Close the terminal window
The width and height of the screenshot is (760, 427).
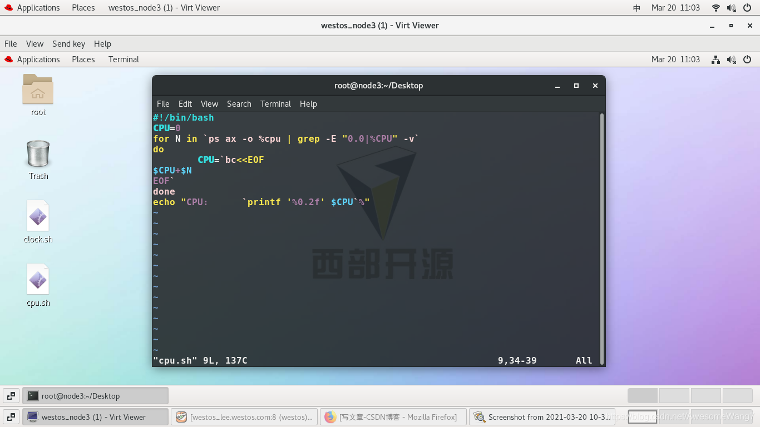click(595, 86)
